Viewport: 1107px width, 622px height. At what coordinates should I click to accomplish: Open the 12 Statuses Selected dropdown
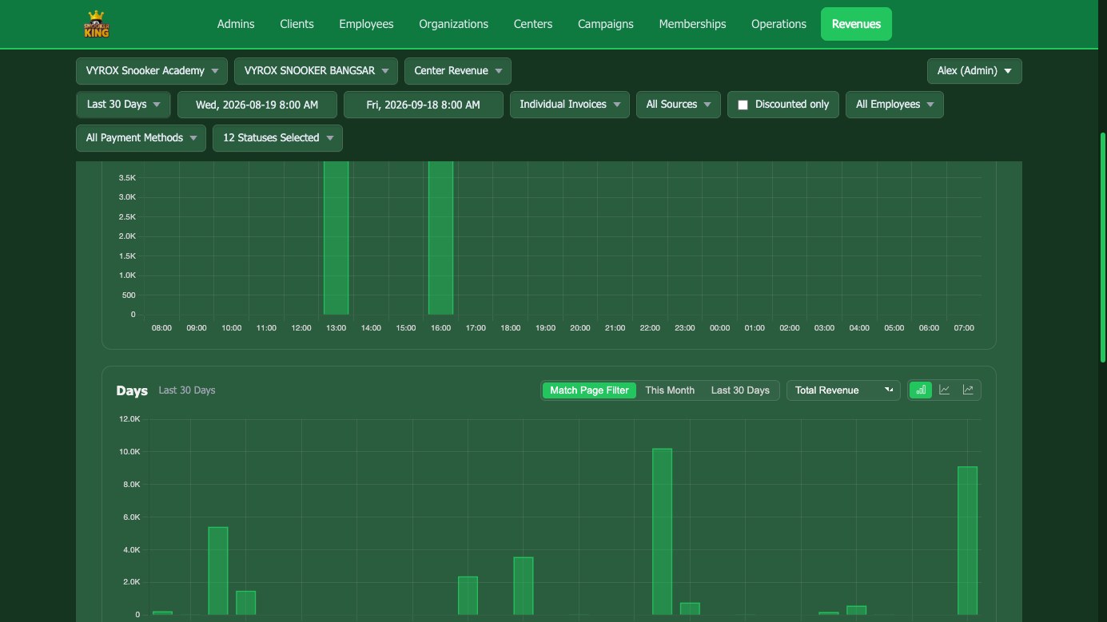(277, 138)
